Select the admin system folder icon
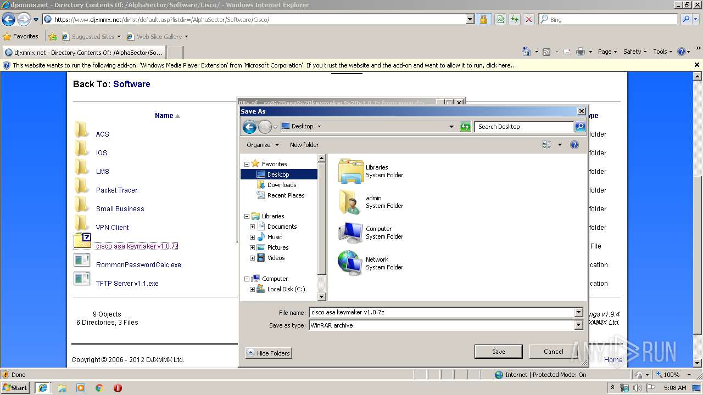The width and height of the screenshot is (703, 395). point(351,202)
